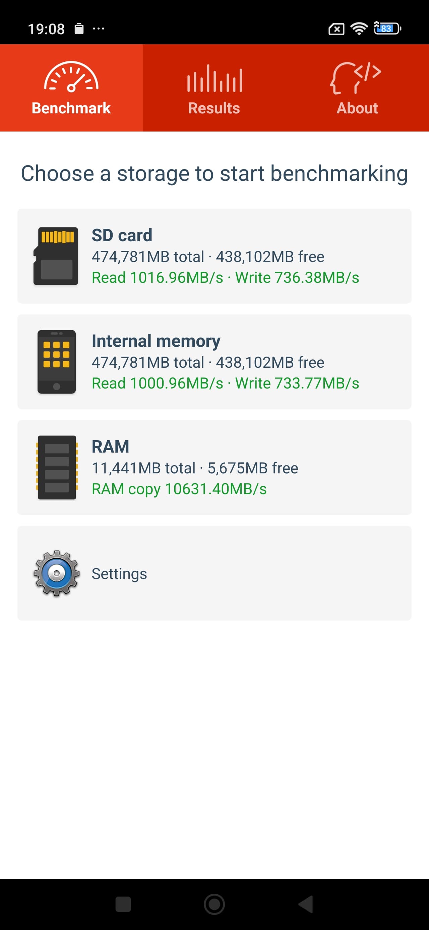Tap the Wi-Fi status bar icon

click(359, 29)
